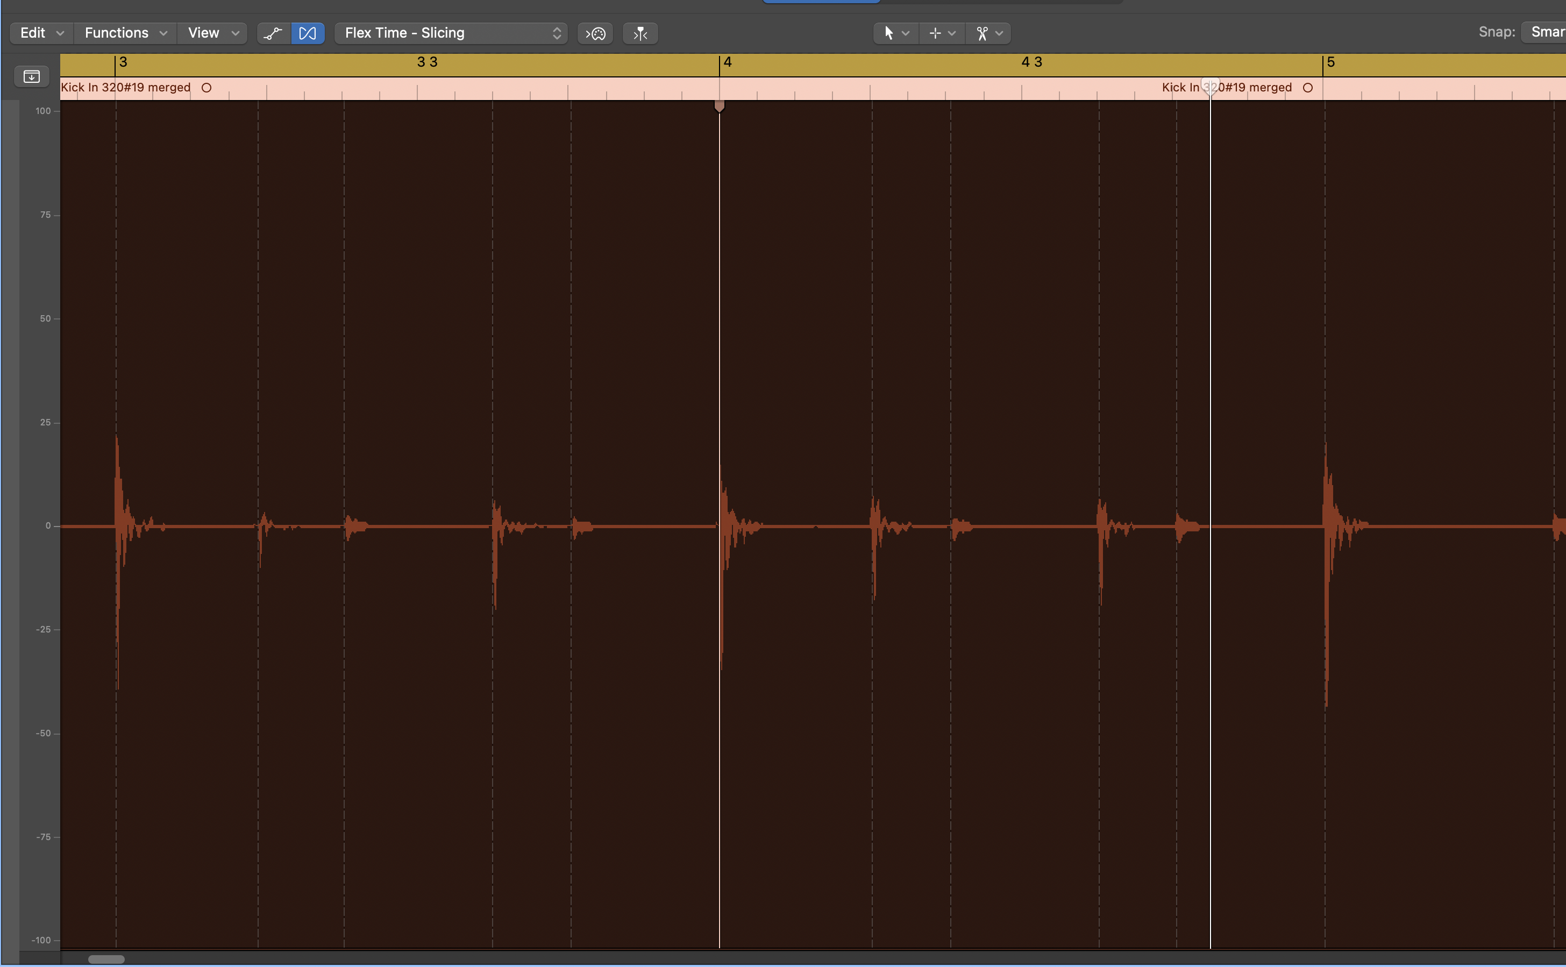
Task: Expand the Scissors tool menu chevron
Action: tap(999, 33)
